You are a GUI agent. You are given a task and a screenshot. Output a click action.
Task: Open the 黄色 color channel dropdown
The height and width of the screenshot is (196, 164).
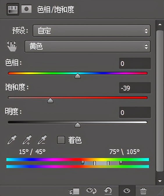pyautogui.click(x=88, y=46)
